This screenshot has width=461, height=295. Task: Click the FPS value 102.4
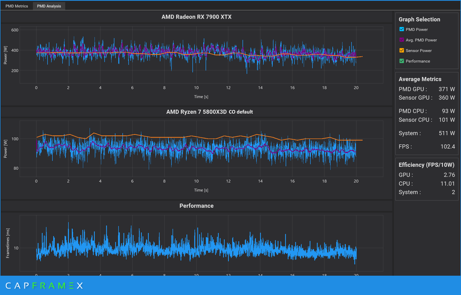point(448,146)
